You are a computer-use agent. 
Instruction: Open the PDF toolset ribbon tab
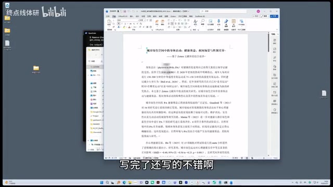[x=183, y=16]
